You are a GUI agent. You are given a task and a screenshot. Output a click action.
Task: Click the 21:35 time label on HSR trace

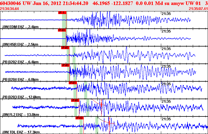coord(166,31)
